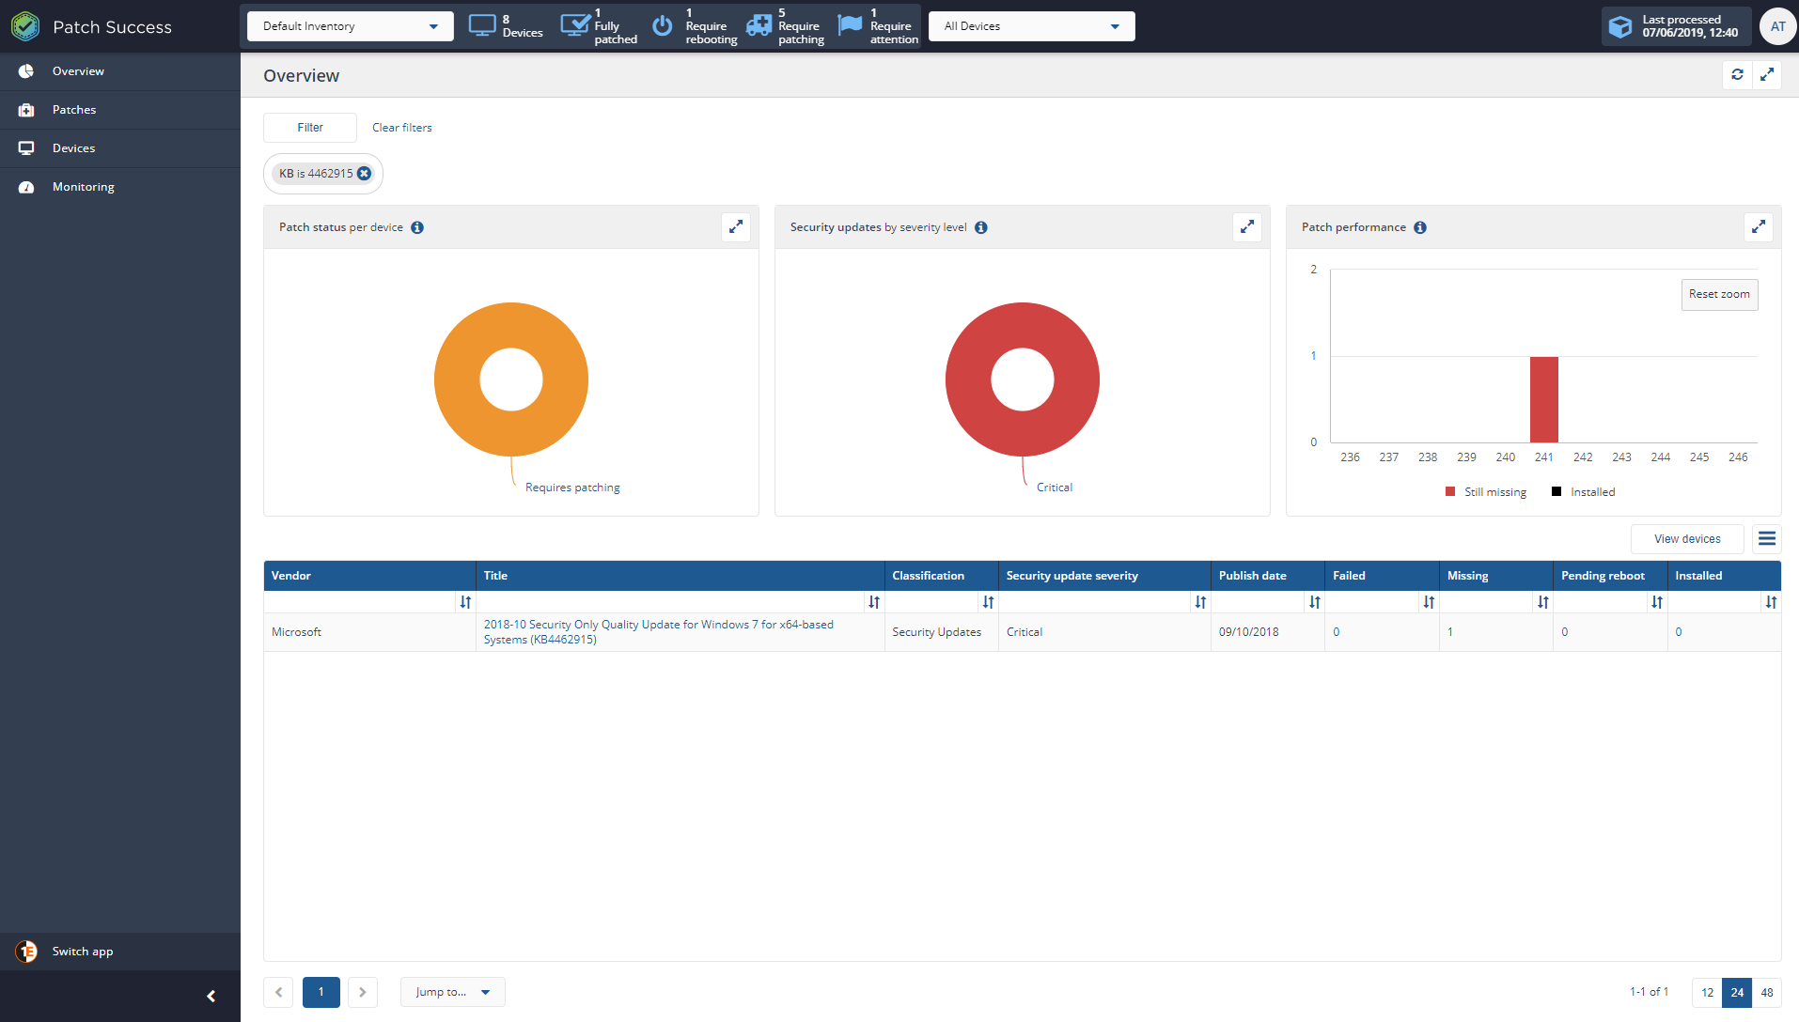Expand the Security updates by severity chart
This screenshot has height=1022, width=1799.
(x=1247, y=227)
